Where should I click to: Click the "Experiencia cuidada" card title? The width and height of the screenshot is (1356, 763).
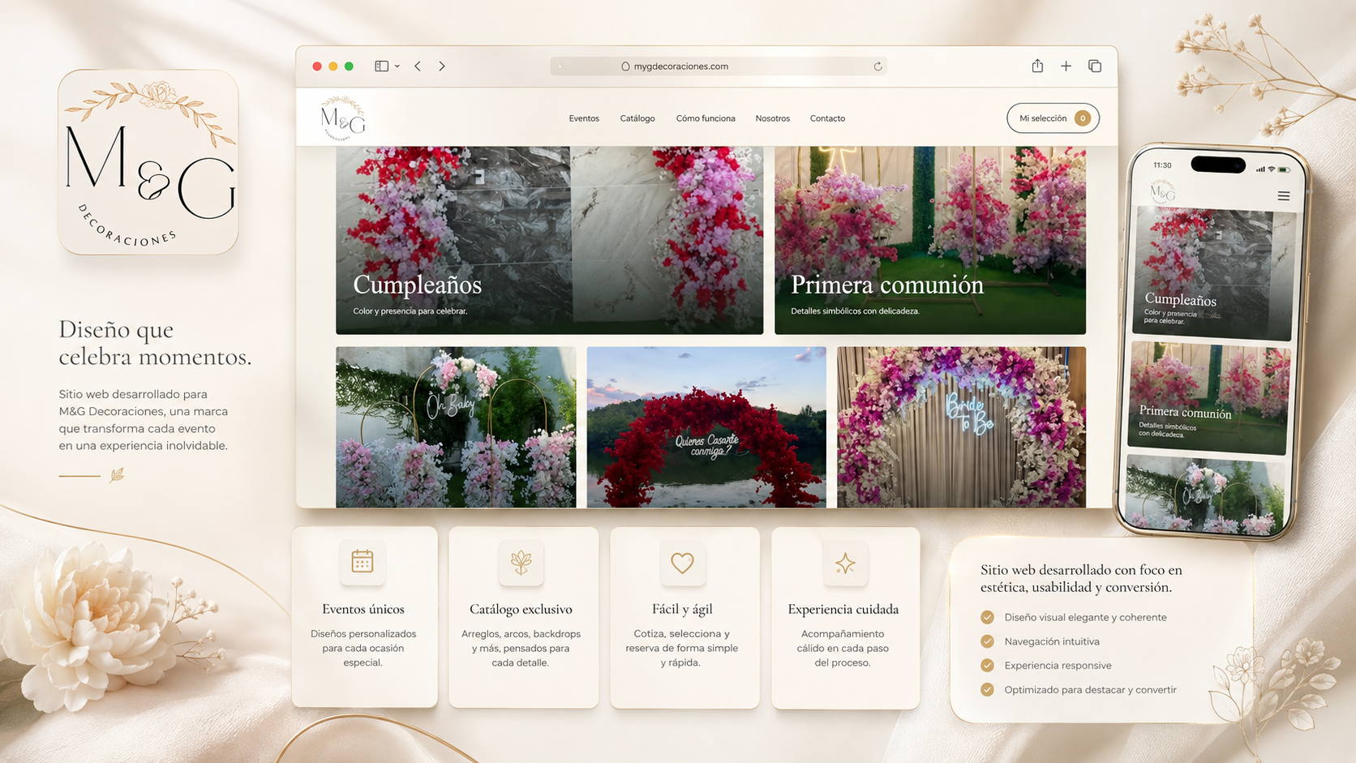pos(843,609)
